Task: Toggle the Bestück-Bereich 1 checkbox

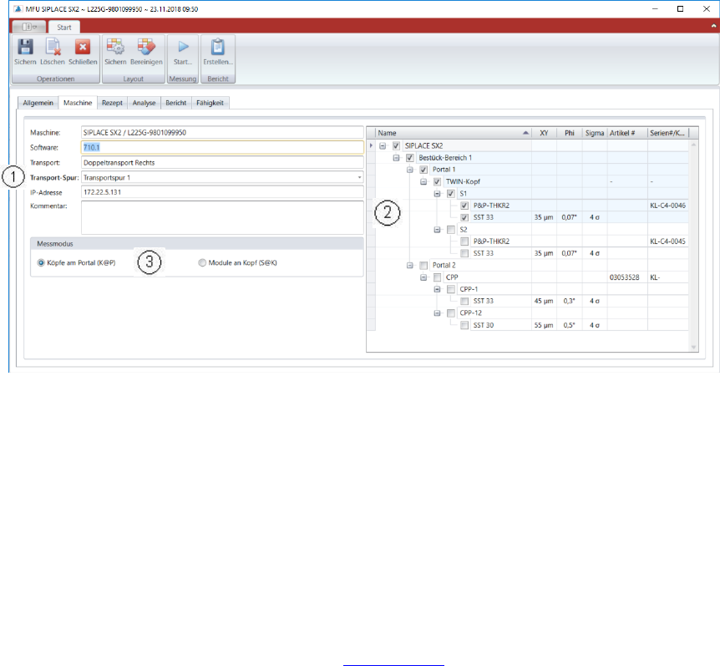Action: coord(410,158)
